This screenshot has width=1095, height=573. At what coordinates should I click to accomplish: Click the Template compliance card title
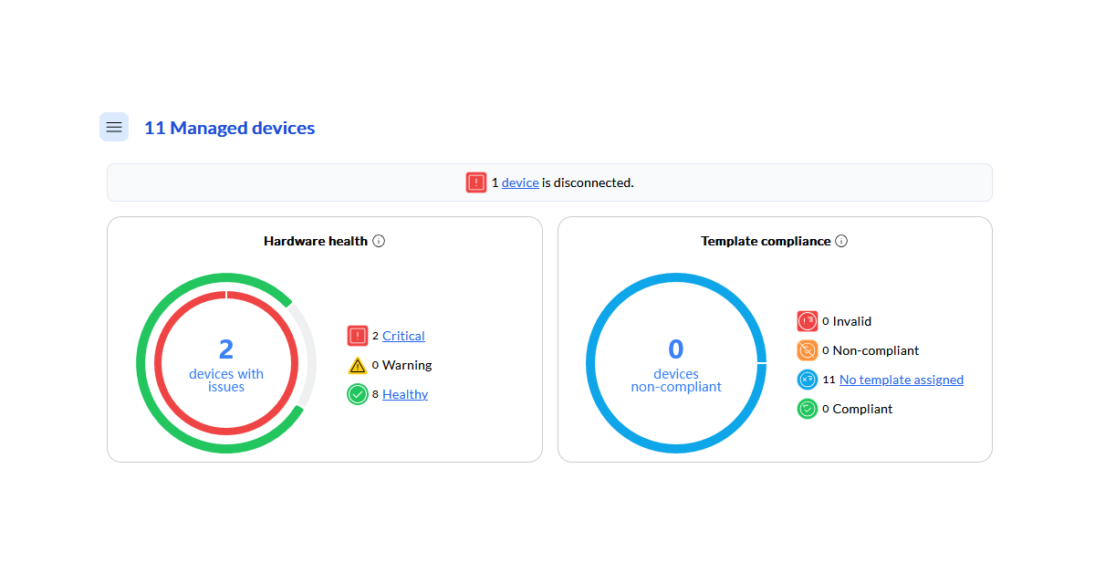766,241
